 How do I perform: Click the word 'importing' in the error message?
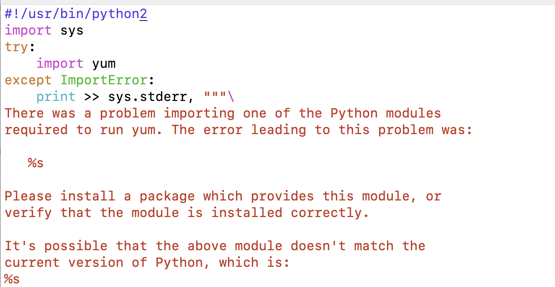[x=199, y=113]
